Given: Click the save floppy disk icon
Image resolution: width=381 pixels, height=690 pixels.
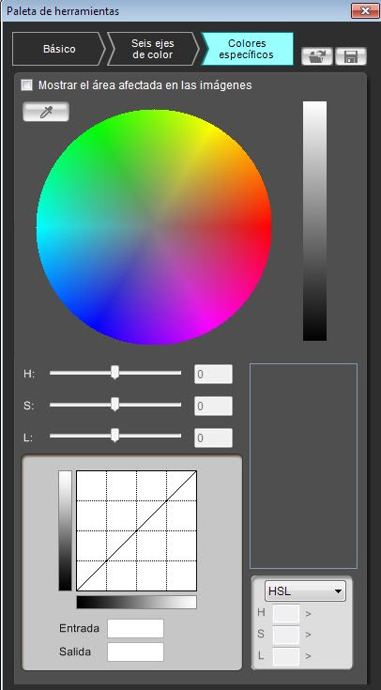Looking at the screenshot, I should pos(351,56).
